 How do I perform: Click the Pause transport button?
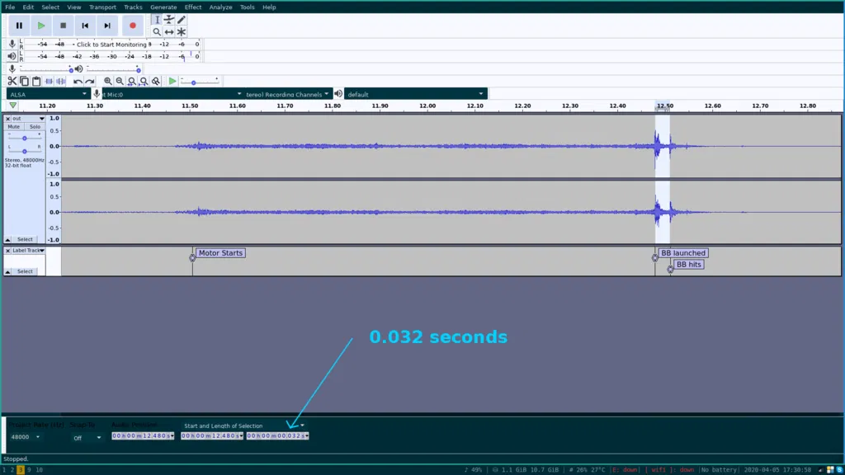click(19, 26)
